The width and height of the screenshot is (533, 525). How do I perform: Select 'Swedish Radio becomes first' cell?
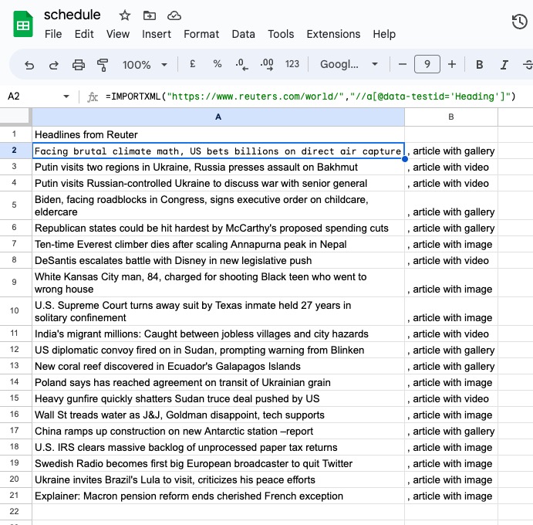coord(218,463)
